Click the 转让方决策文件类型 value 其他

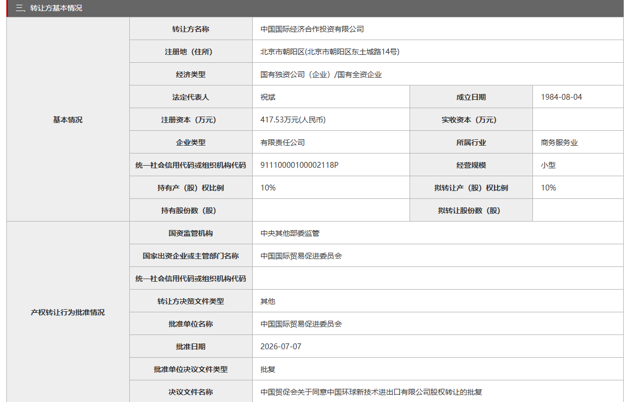(268, 301)
